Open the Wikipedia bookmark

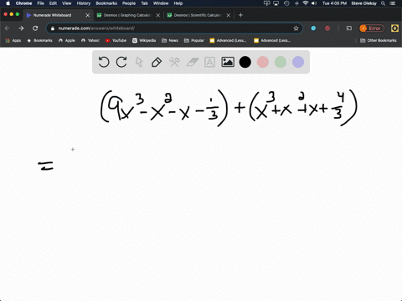coord(144,40)
